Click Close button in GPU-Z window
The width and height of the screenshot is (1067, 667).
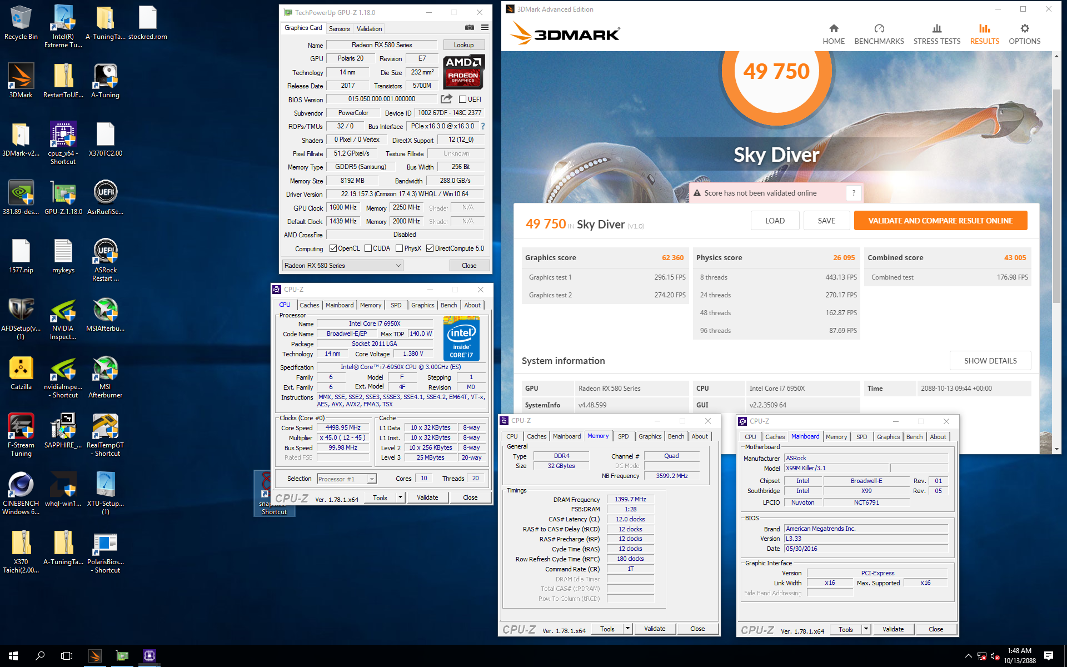pyautogui.click(x=469, y=266)
